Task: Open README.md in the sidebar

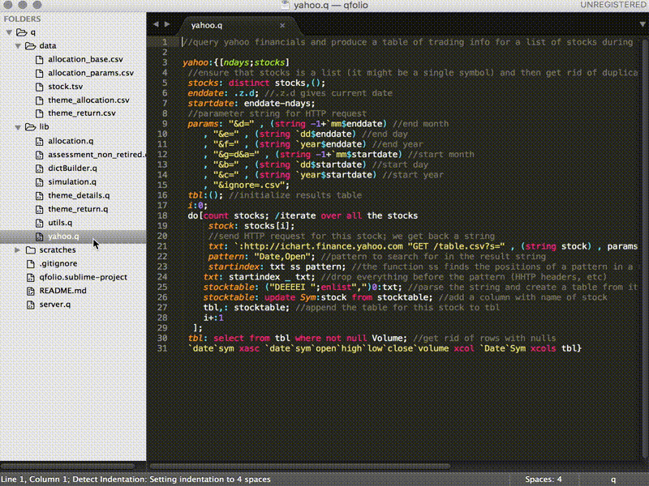Action: point(63,291)
